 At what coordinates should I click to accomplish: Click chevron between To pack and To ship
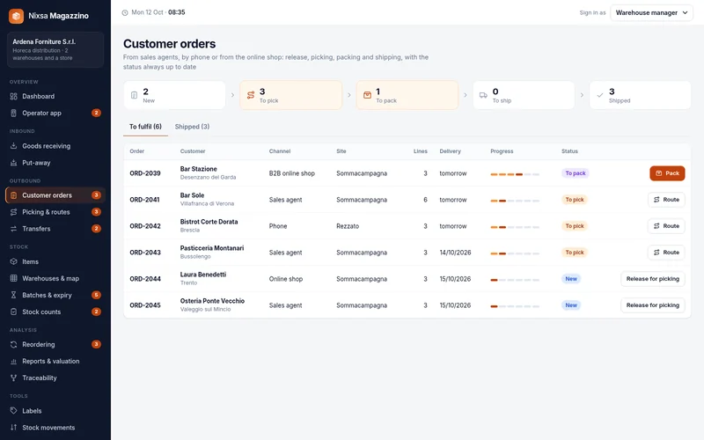[466, 95]
